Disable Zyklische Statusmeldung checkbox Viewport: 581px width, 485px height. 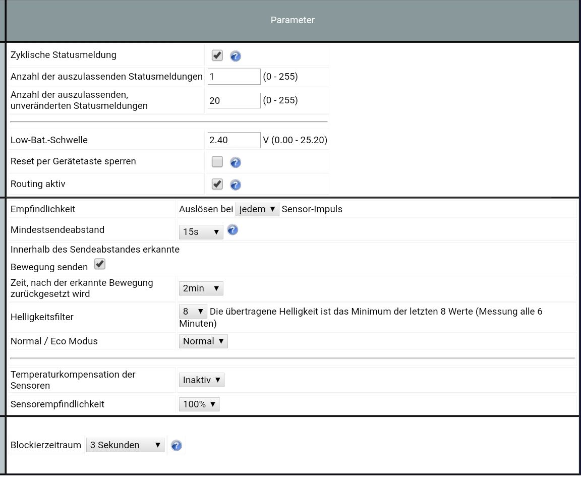217,55
